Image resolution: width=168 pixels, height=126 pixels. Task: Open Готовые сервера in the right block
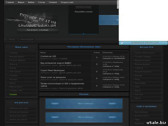pyautogui.click(x=143, y=57)
